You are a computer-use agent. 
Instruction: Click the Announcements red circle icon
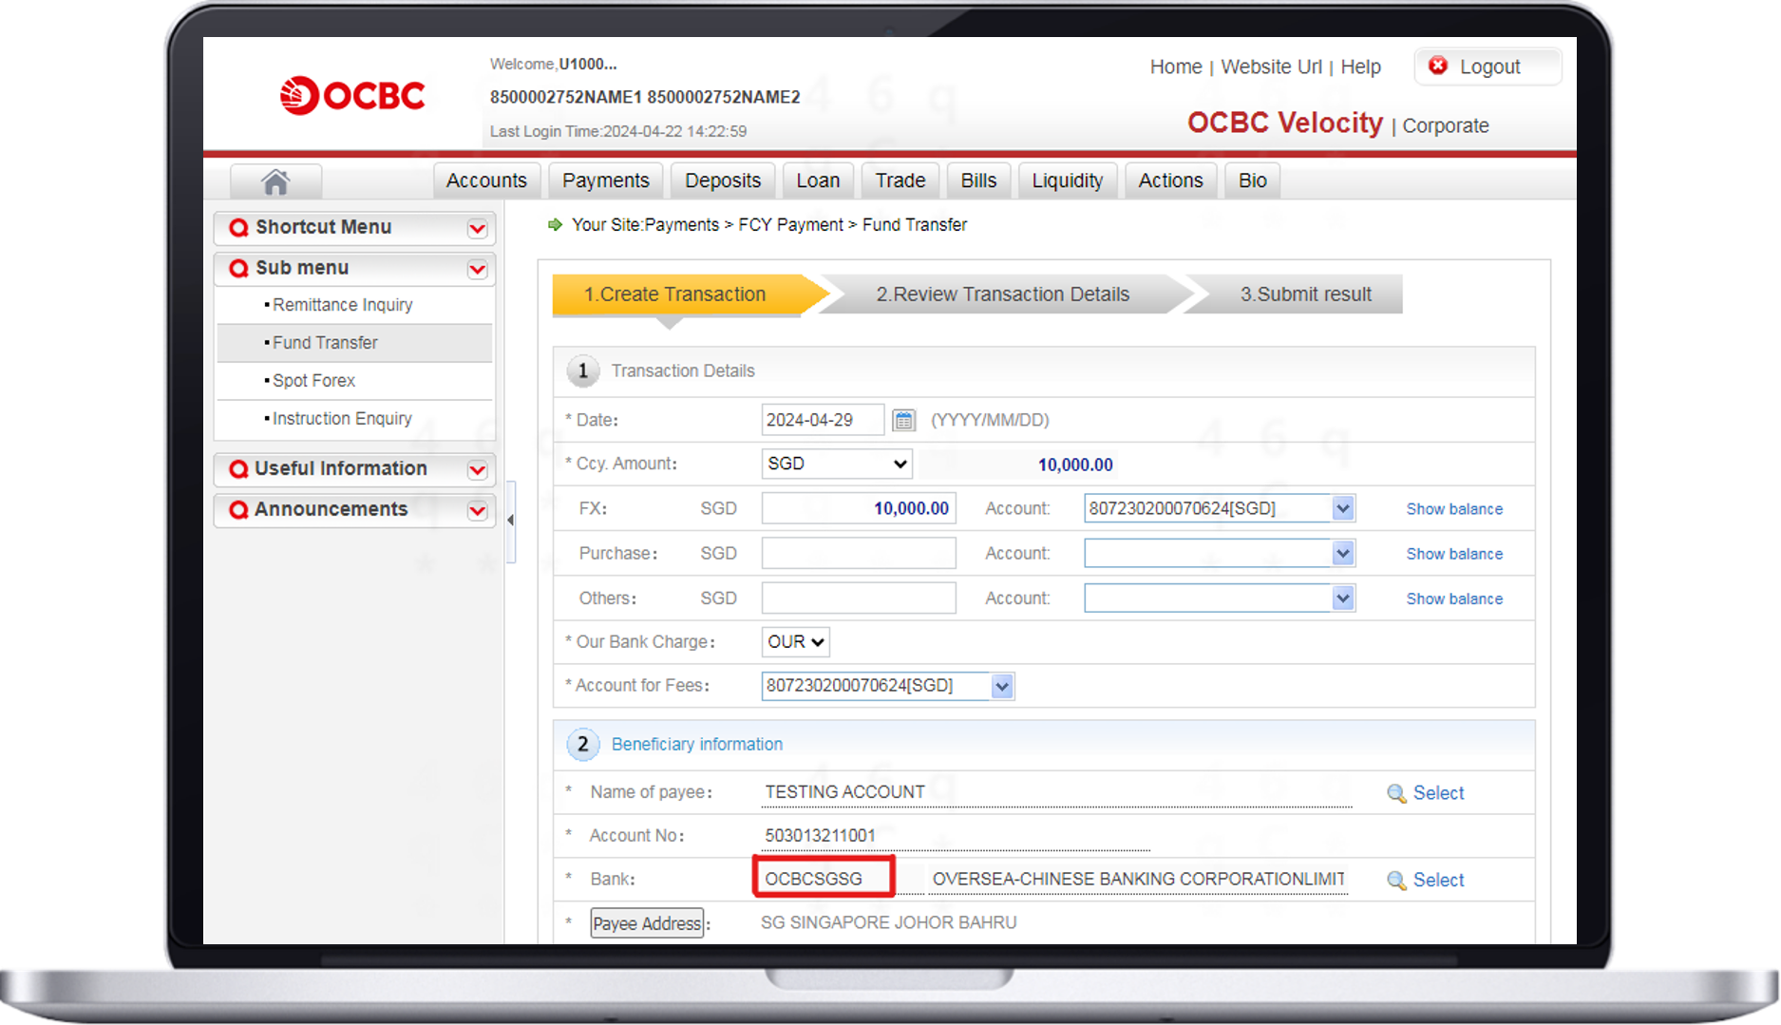(238, 510)
